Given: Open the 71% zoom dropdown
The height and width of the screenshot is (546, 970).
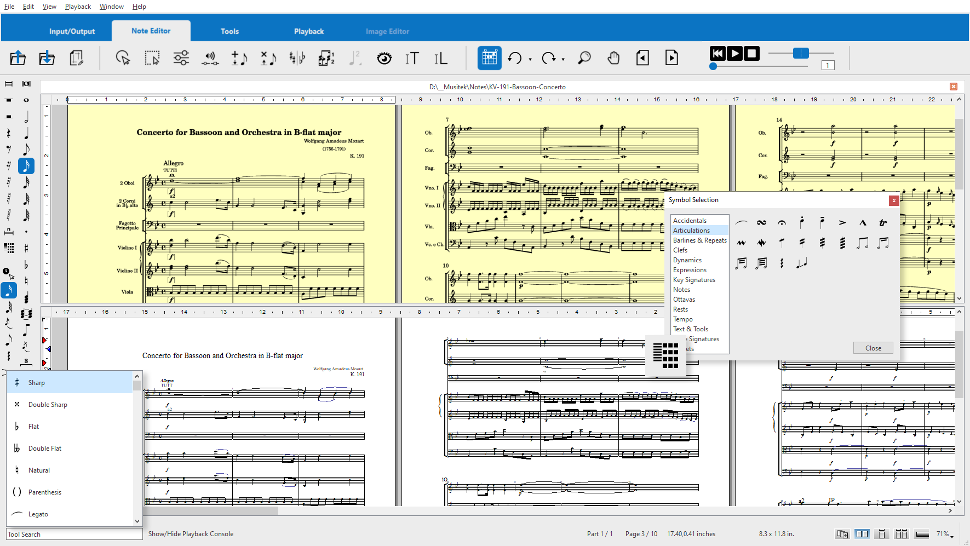Looking at the screenshot, I should tap(945, 534).
